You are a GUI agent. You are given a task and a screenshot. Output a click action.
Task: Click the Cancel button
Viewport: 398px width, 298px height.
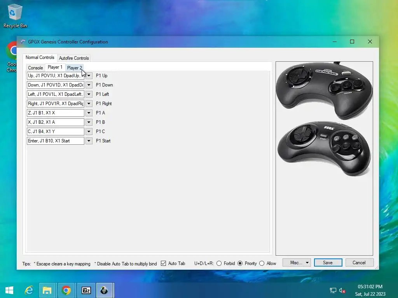359,263
